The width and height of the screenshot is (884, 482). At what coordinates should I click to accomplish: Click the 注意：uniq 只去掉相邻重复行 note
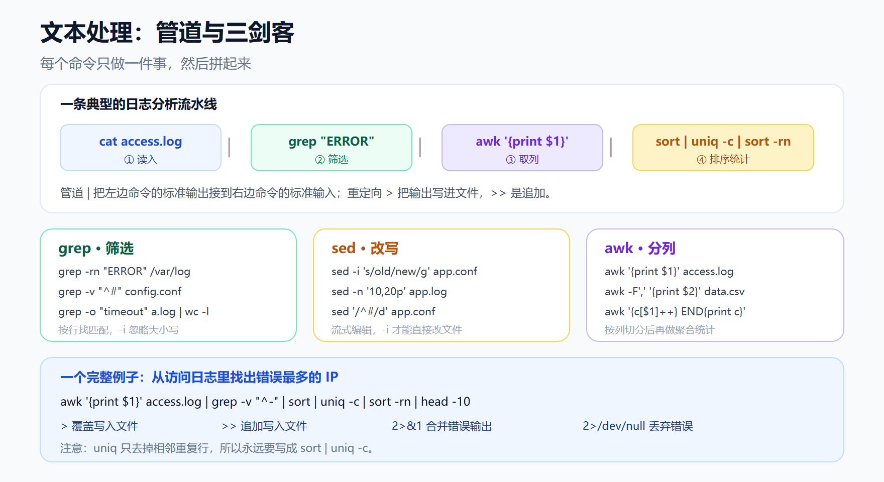pyautogui.click(x=217, y=448)
